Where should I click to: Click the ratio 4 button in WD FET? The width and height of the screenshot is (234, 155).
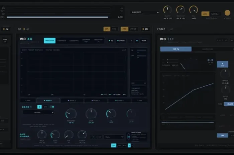[222, 64]
